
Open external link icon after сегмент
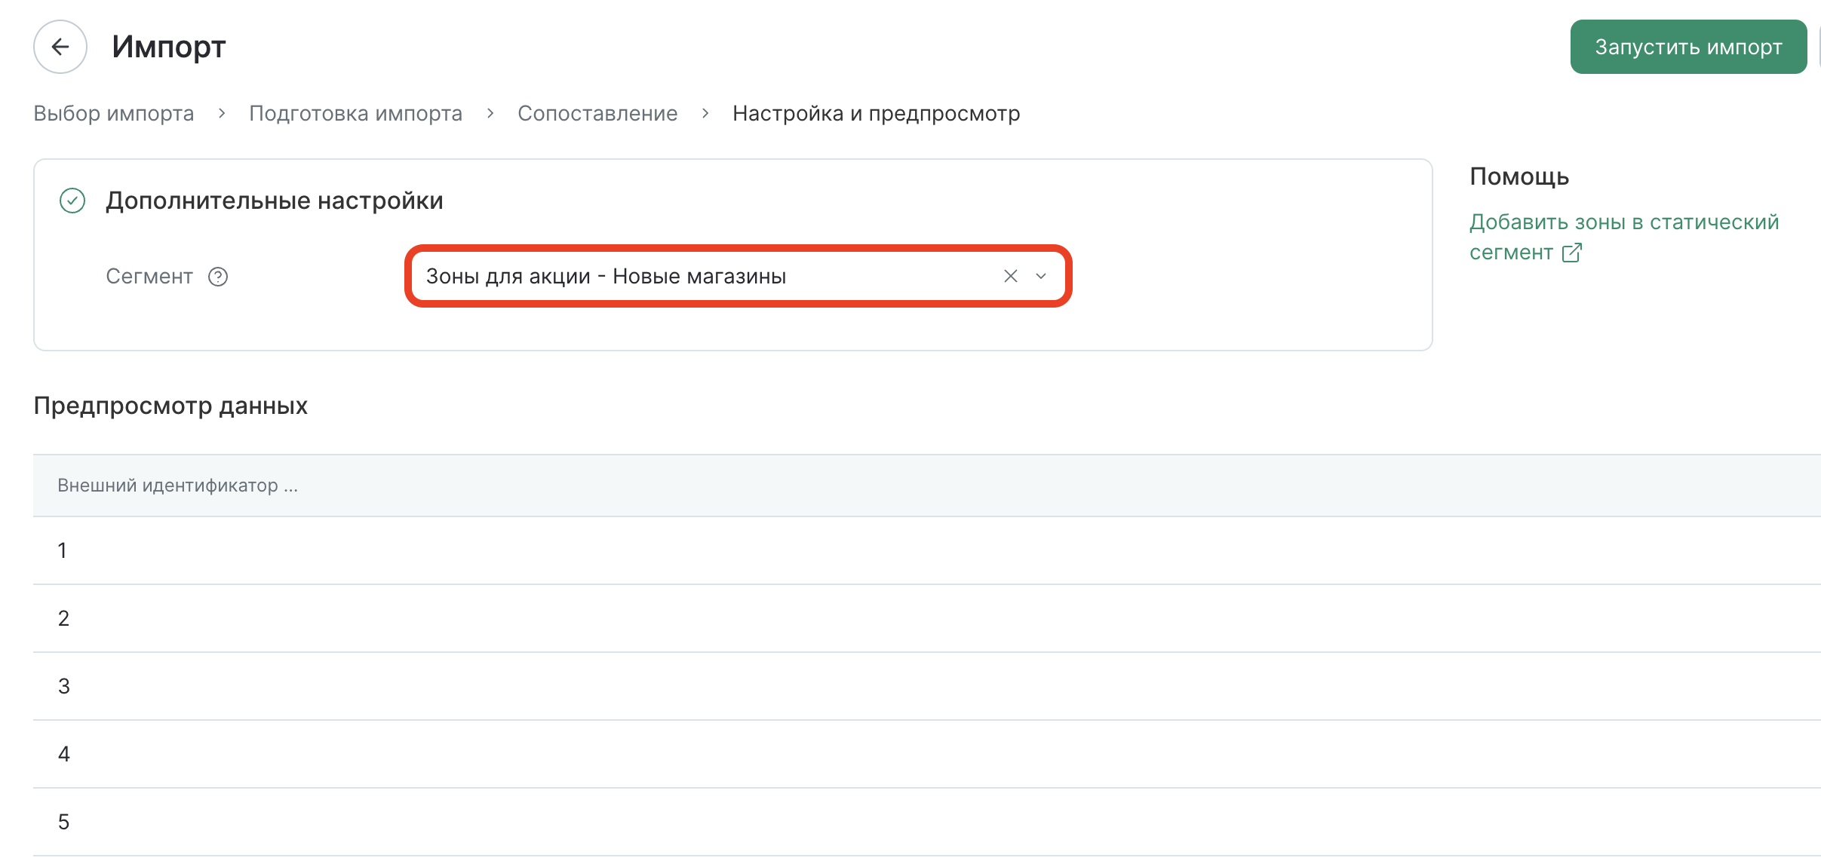click(x=1571, y=253)
